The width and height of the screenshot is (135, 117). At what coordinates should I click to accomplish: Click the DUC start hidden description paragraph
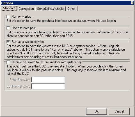66,70
